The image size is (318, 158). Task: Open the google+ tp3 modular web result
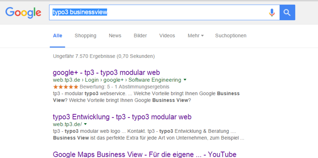point(106,72)
